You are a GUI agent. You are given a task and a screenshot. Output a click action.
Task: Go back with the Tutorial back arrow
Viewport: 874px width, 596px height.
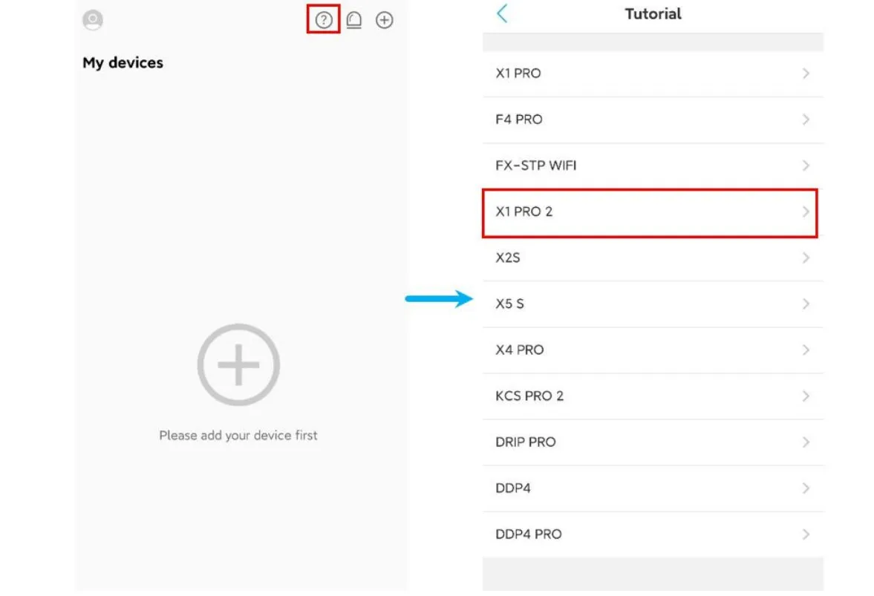click(503, 13)
